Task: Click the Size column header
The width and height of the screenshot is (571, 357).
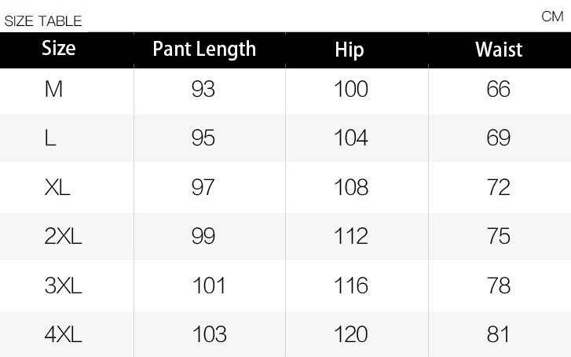Action: point(59,49)
